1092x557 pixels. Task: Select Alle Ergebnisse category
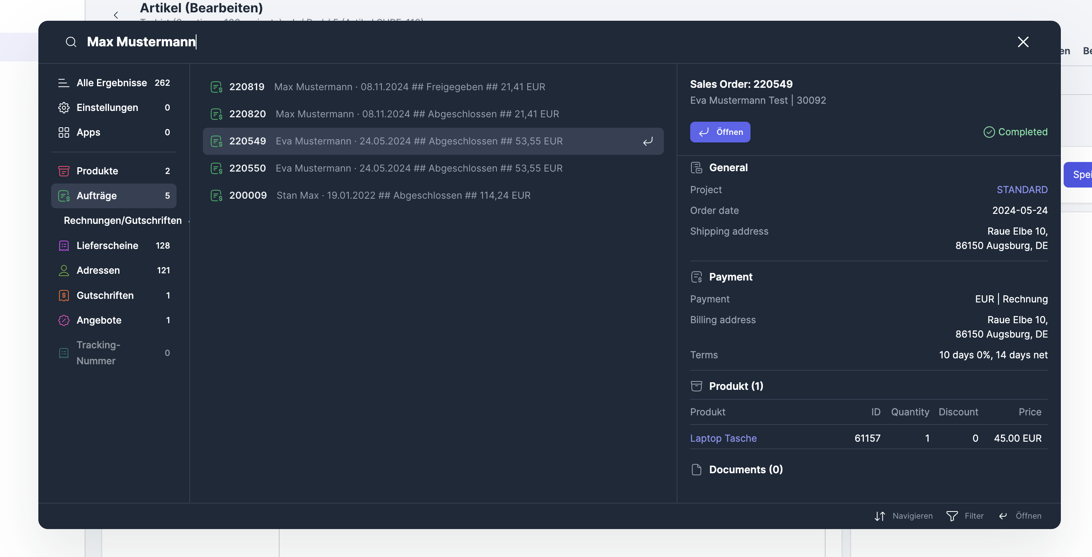[111, 83]
